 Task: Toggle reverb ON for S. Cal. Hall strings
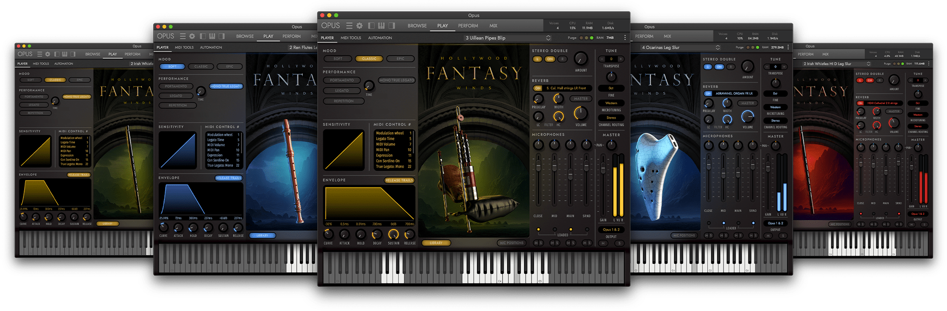click(537, 88)
